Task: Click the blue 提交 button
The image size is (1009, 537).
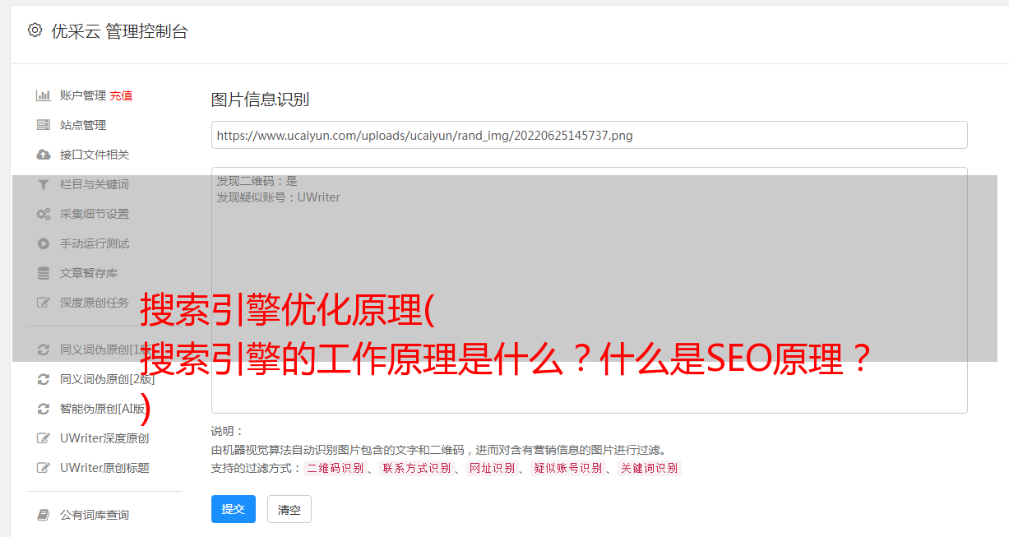Action: coord(234,509)
